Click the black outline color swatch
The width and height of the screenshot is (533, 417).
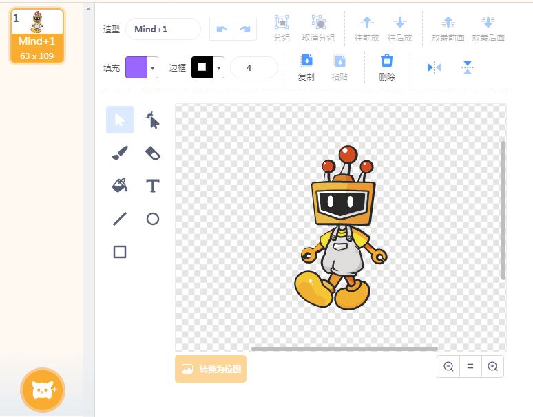click(202, 67)
